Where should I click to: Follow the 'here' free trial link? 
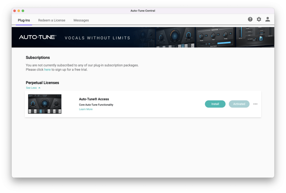pyautogui.click(x=47, y=69)
